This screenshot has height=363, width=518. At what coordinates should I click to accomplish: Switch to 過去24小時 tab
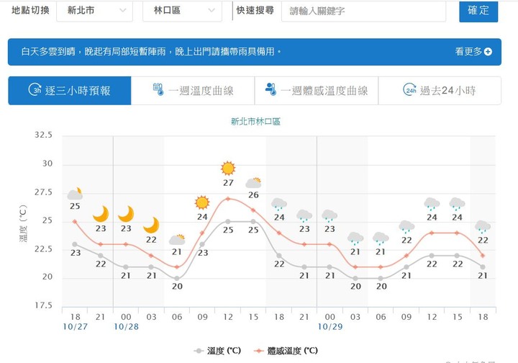click(440, 91)
